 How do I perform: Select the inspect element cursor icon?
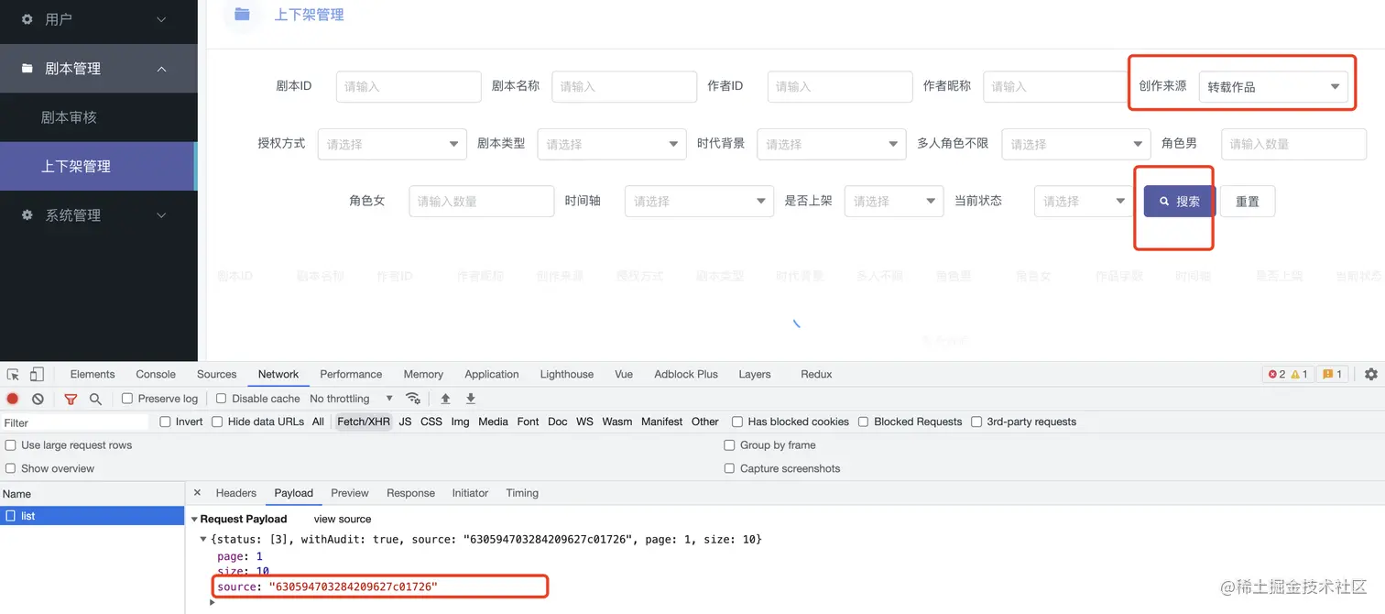(x=13, y=374)
